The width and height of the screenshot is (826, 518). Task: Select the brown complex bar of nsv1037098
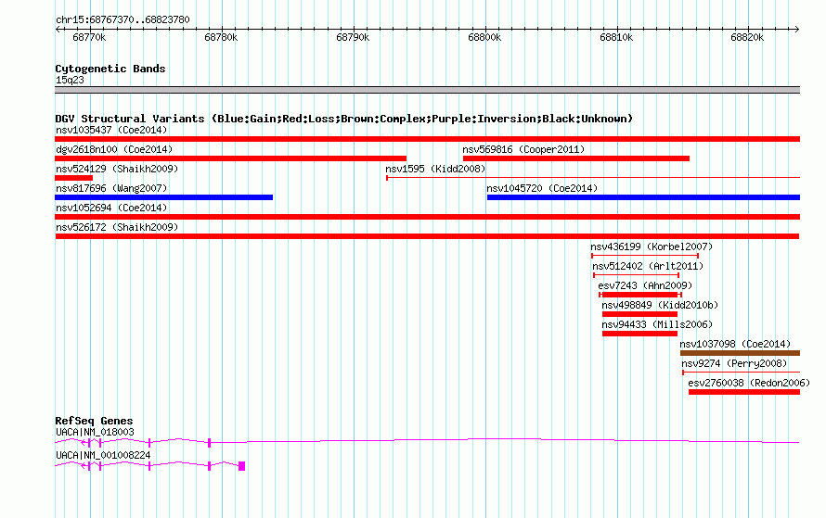pos(740,353)
